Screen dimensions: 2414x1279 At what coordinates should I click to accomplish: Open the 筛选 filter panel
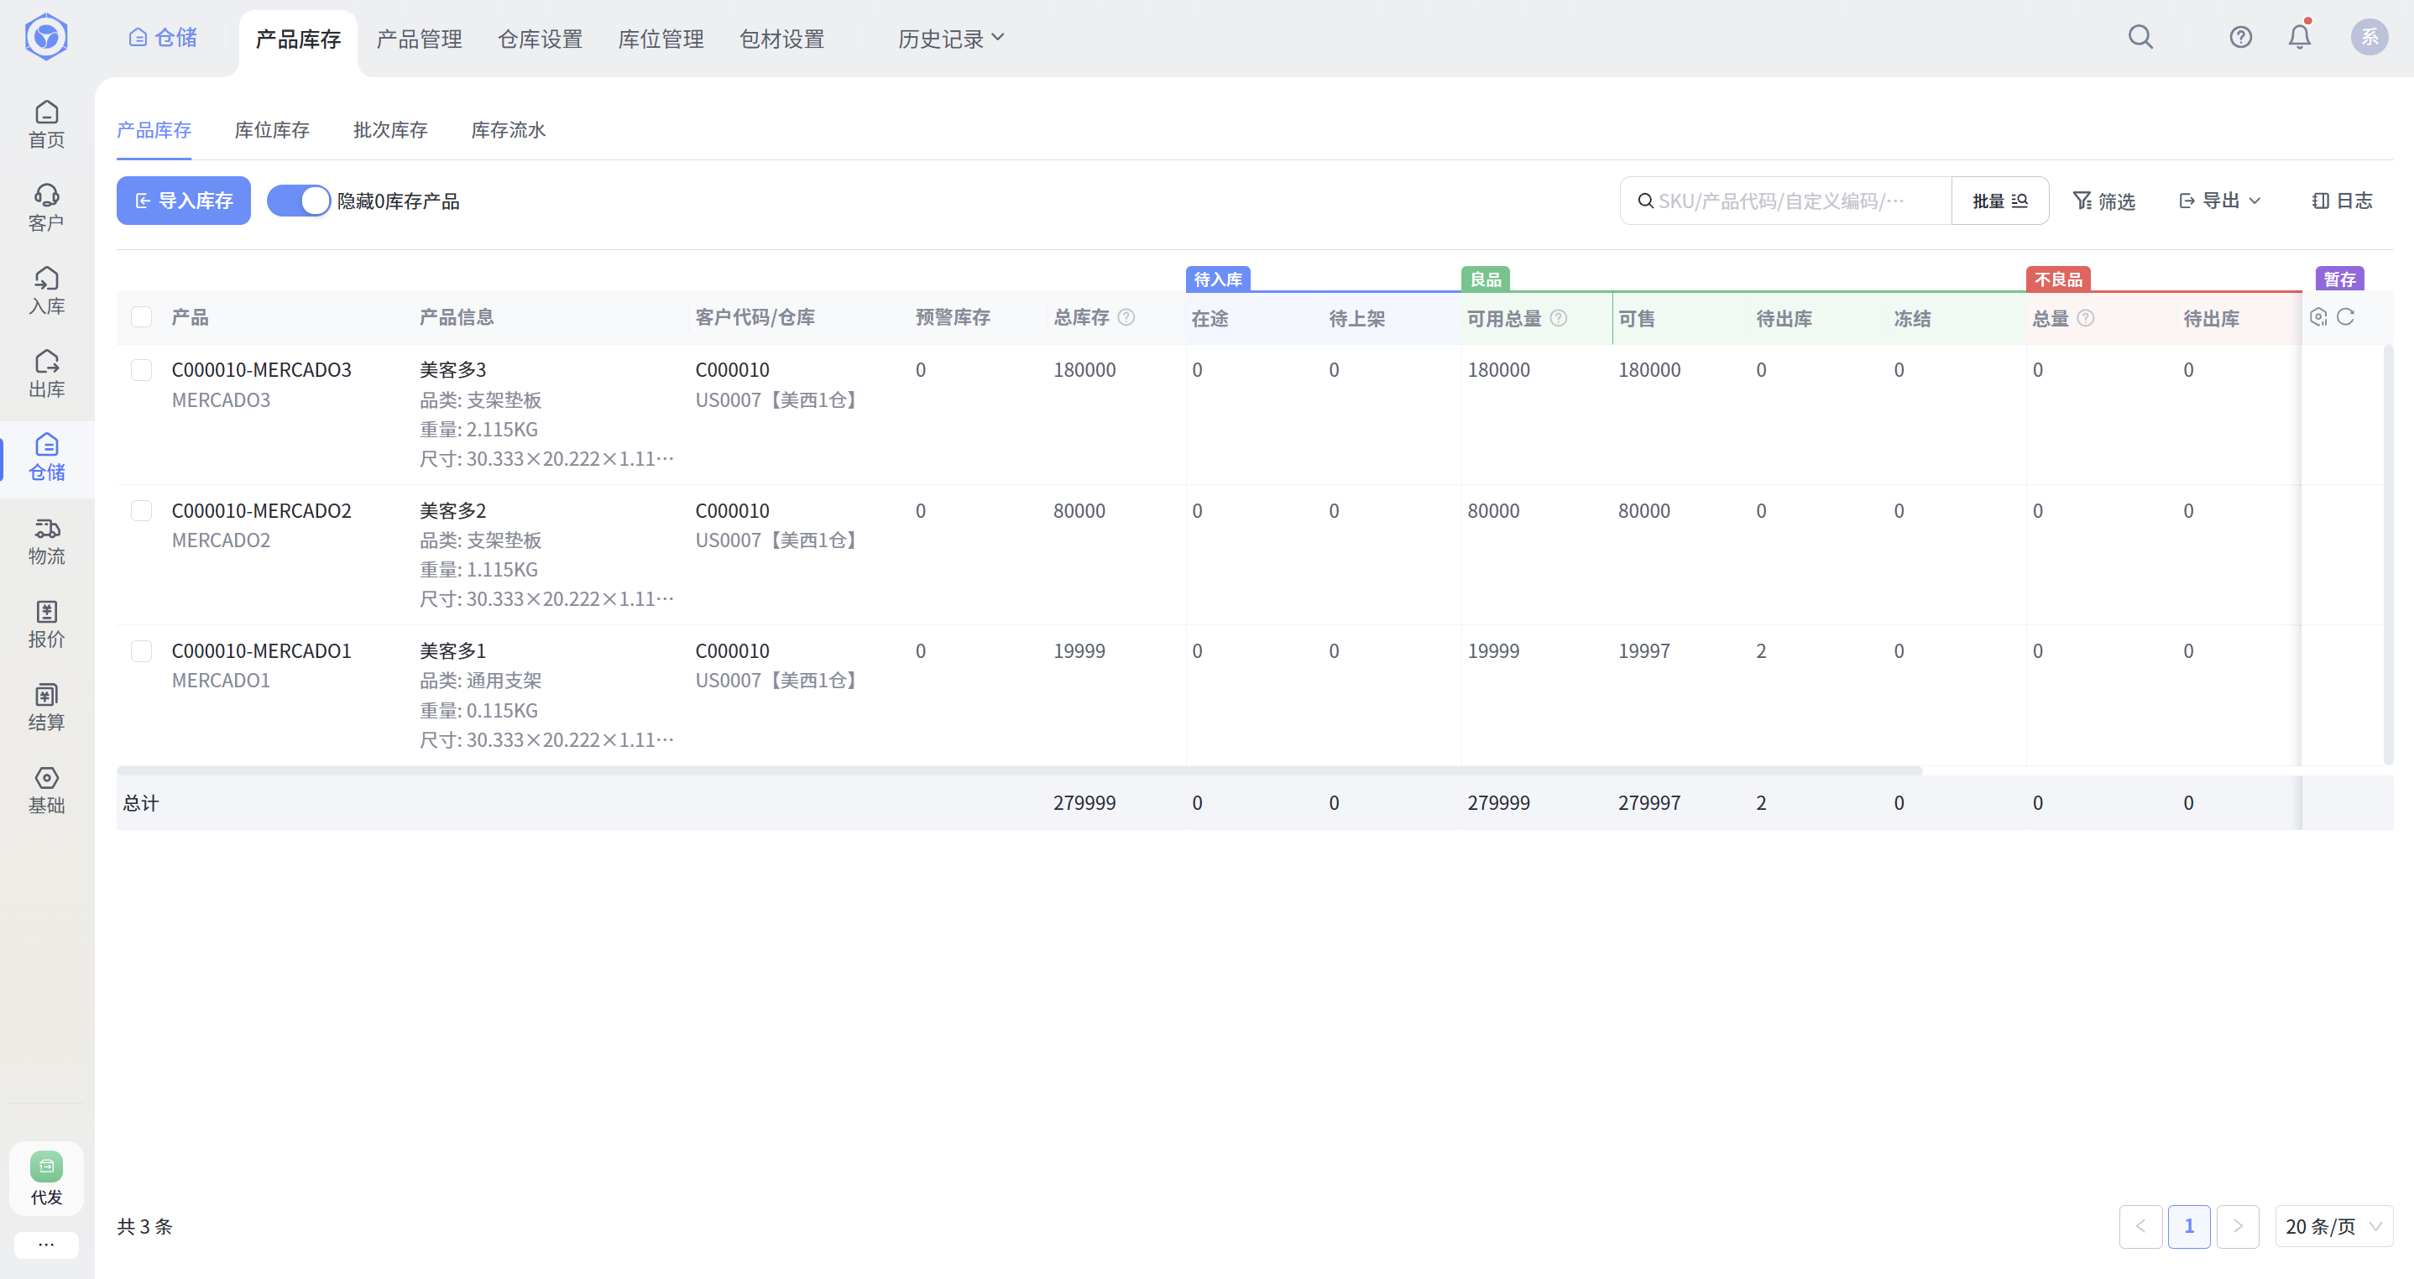tap(2103, 201)
